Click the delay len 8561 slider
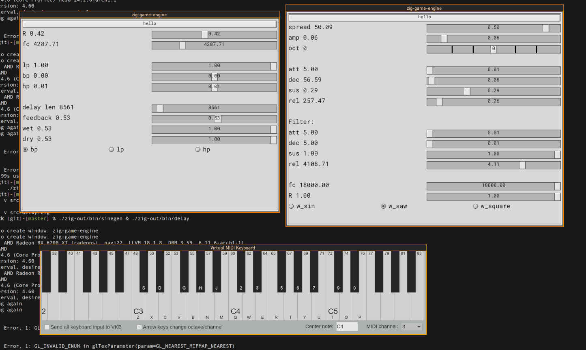586x350 pixels. coord(214,108)
